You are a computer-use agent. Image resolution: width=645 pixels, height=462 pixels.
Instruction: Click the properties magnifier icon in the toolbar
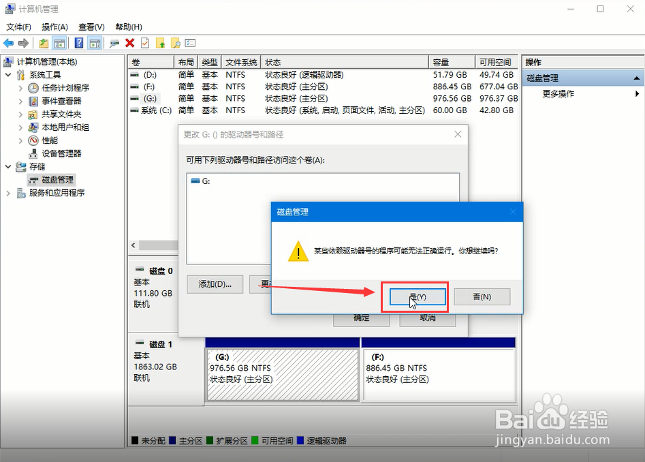tap(176, 42)
